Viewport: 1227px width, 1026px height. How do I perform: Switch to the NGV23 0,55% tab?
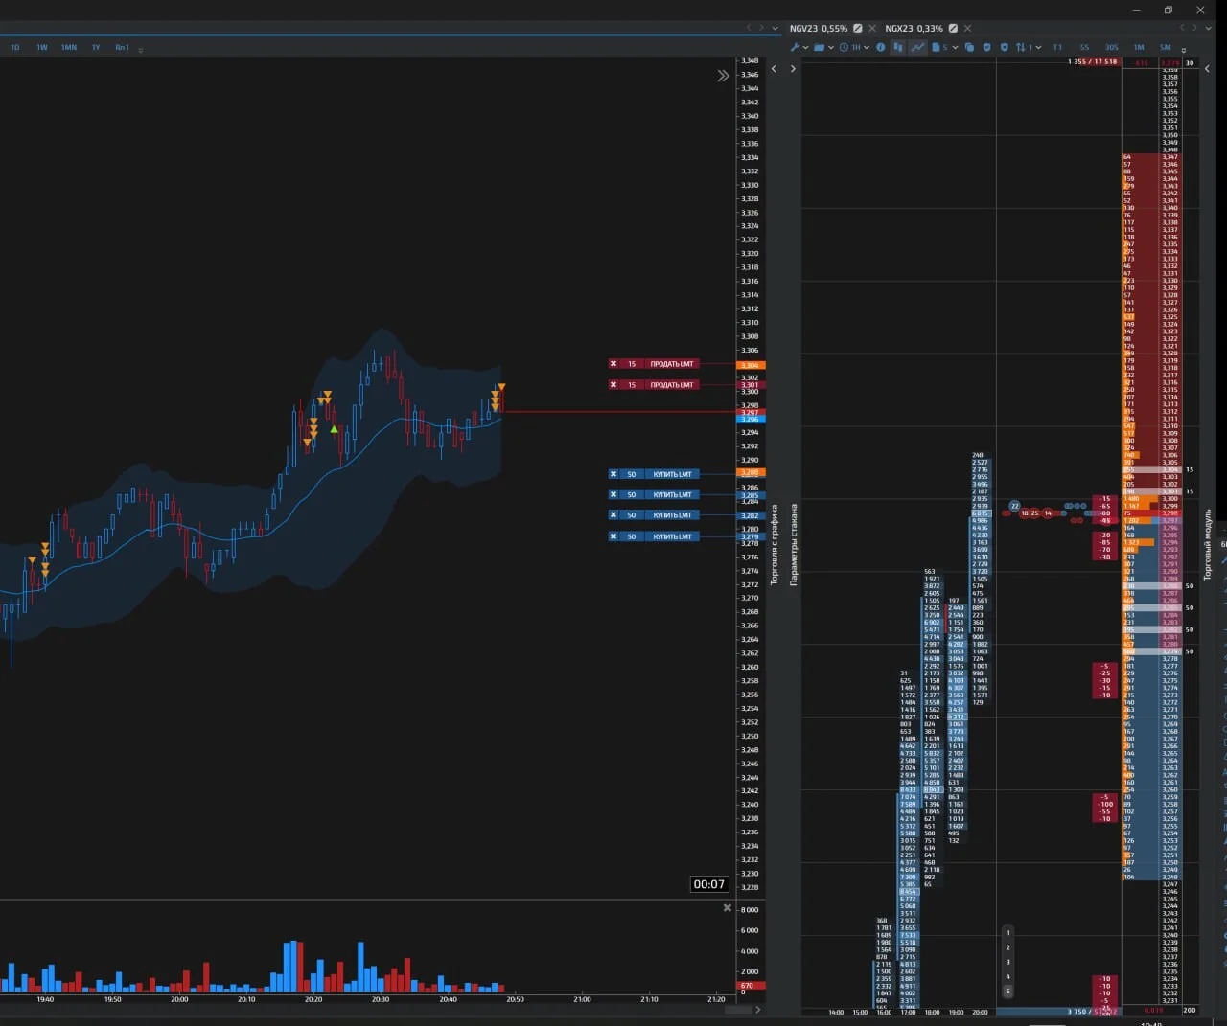click(818, 29)
